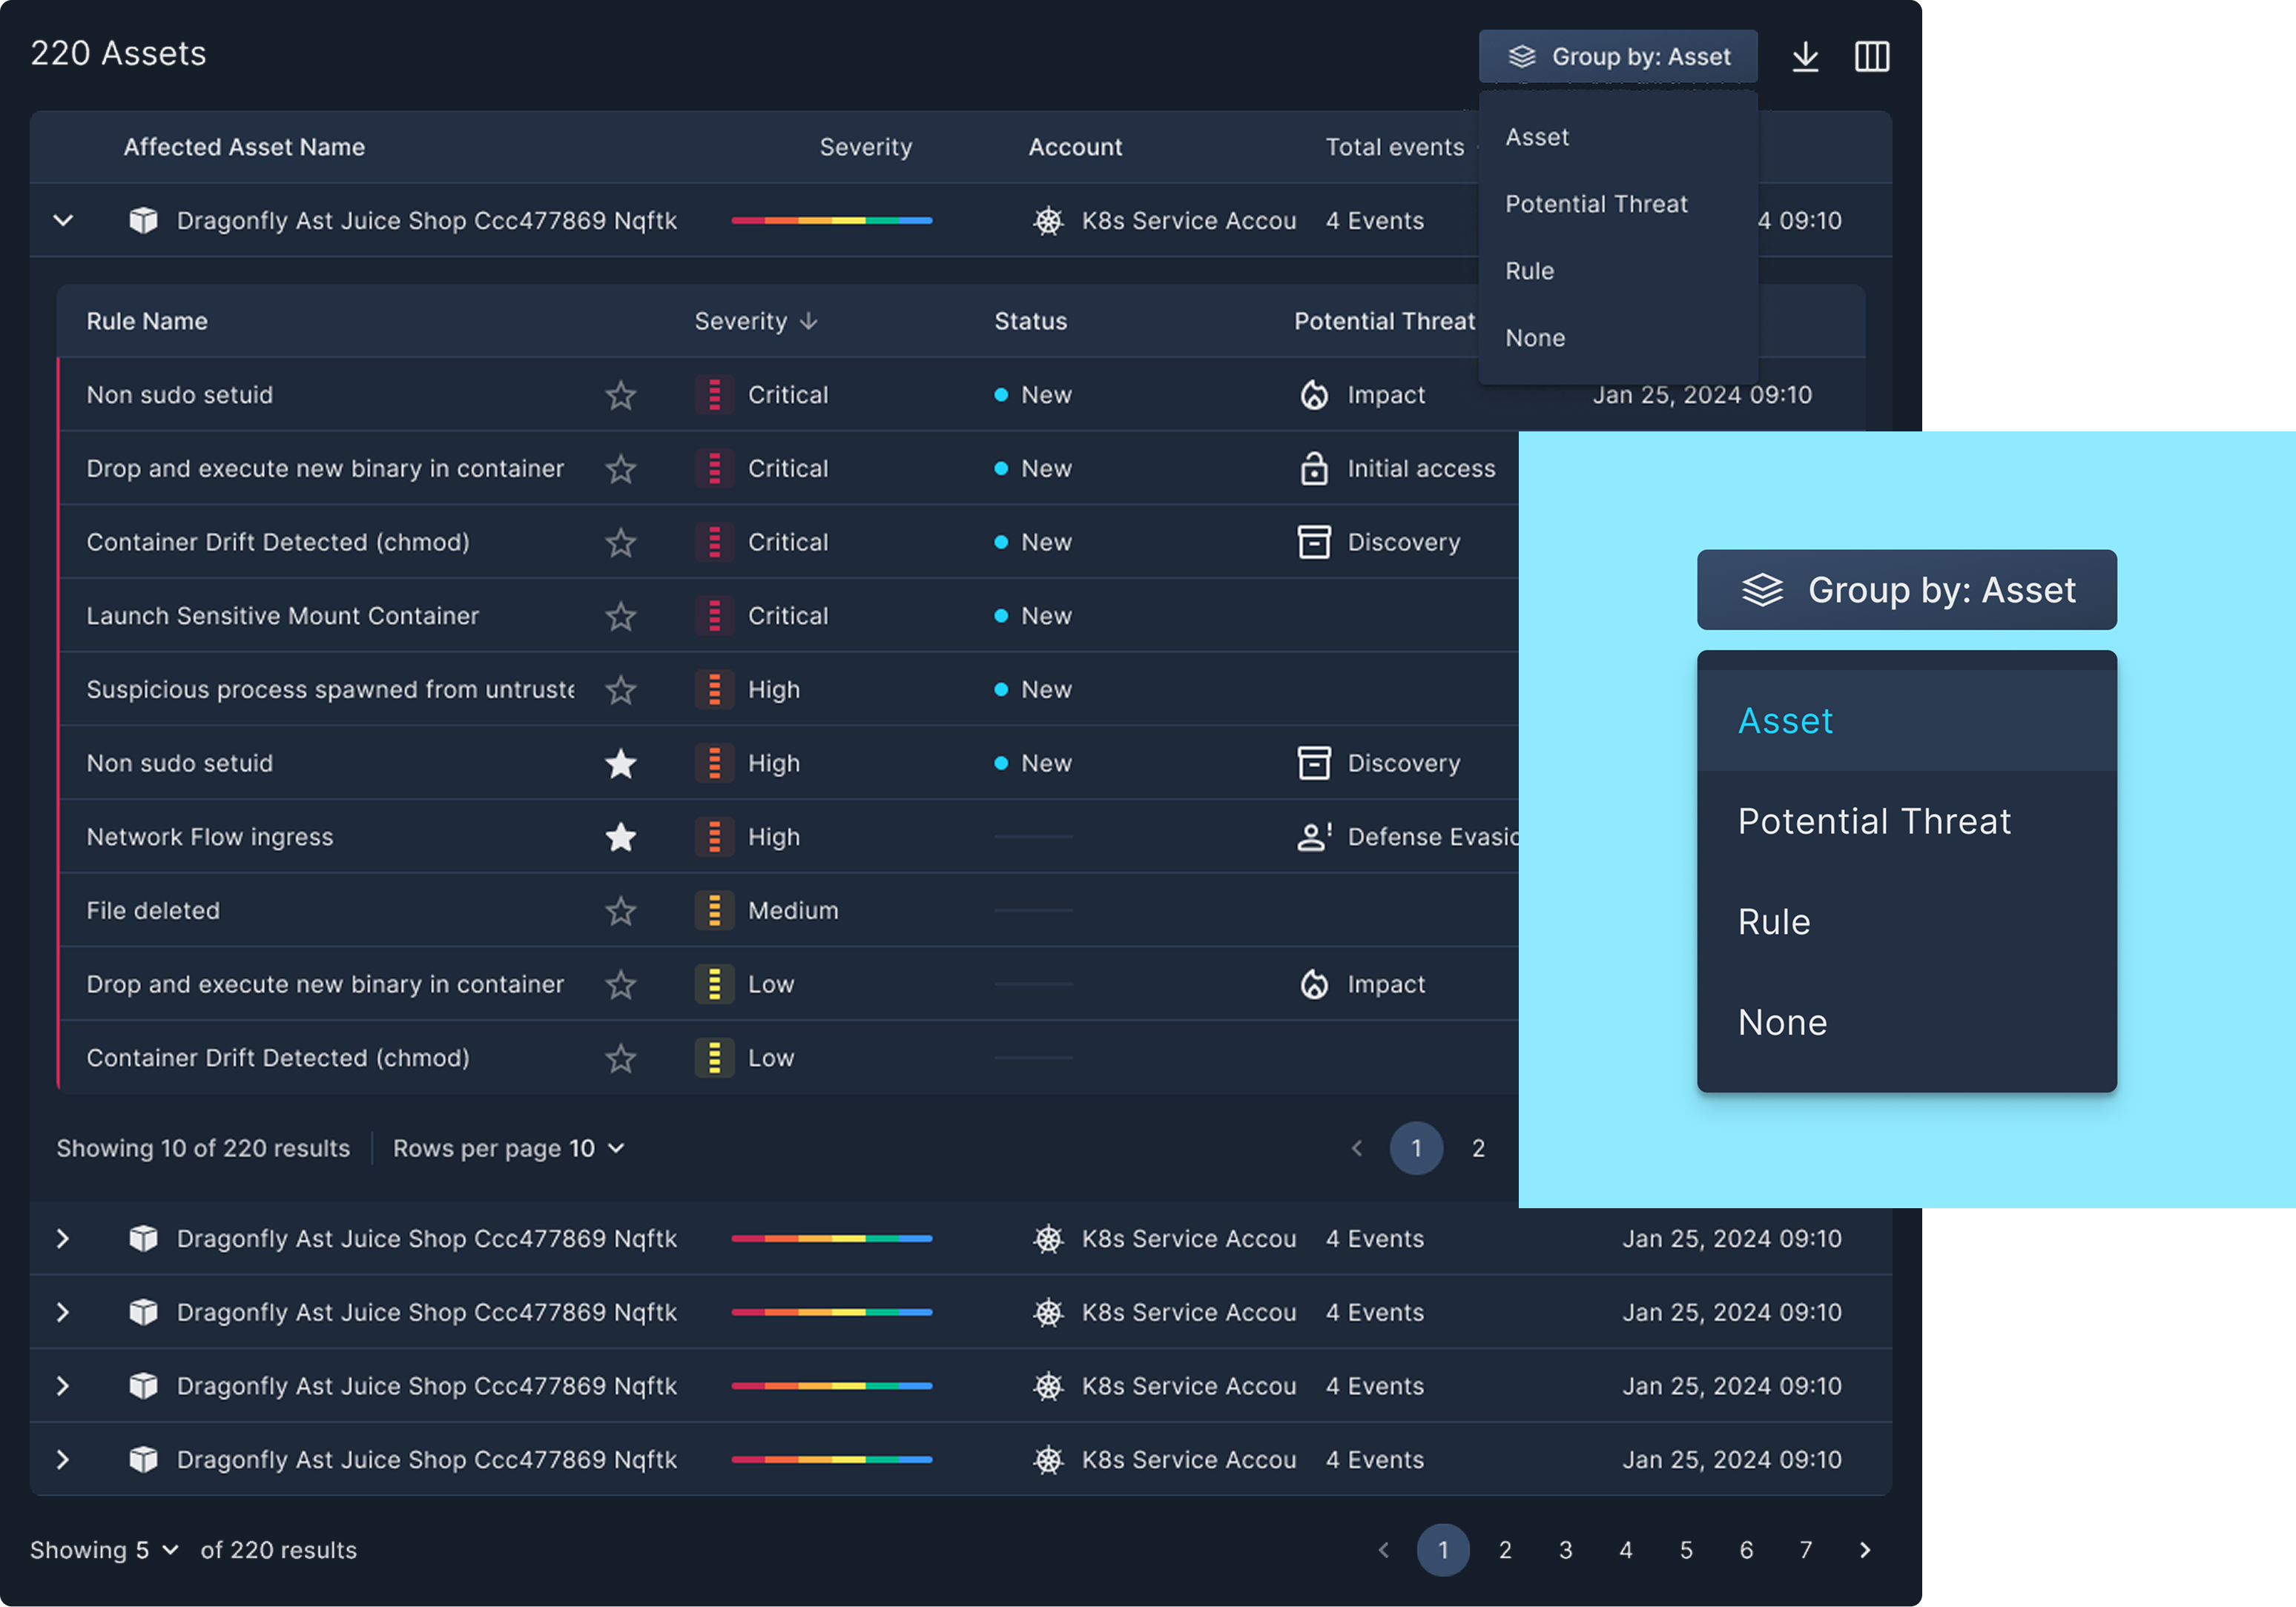Click the Account column header
The height and width of the screenshot is (1607, 2296).
1075,147
